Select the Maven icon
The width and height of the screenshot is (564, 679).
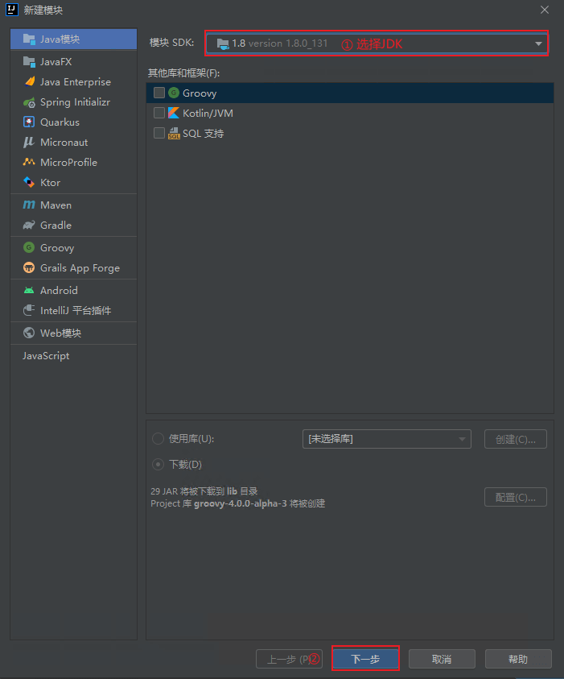(x=29, y=205)
